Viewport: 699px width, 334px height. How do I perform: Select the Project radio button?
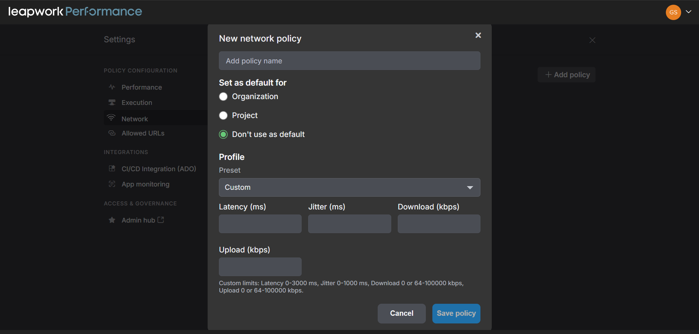[x=223, y=115]
